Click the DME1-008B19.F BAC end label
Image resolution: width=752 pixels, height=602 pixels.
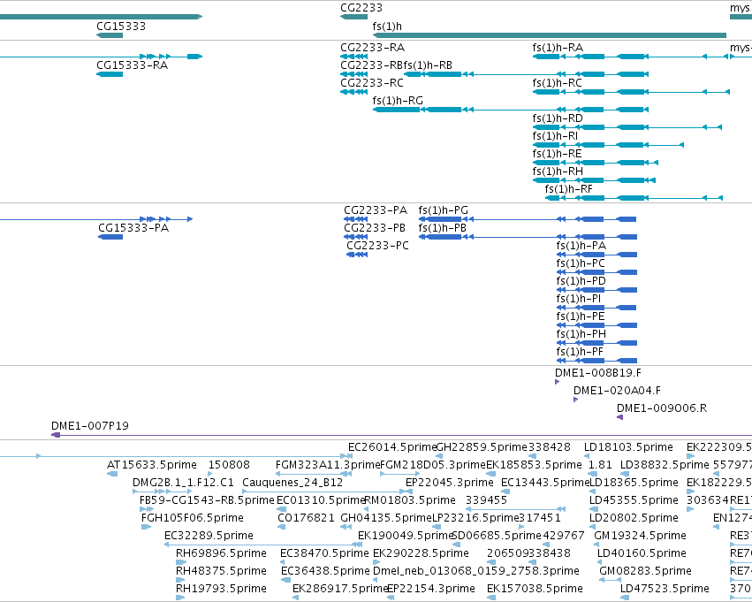[597, 373]
